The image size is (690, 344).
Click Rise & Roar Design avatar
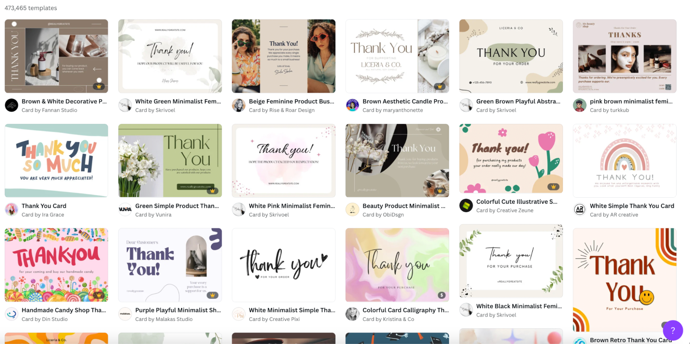pos(239,105)
